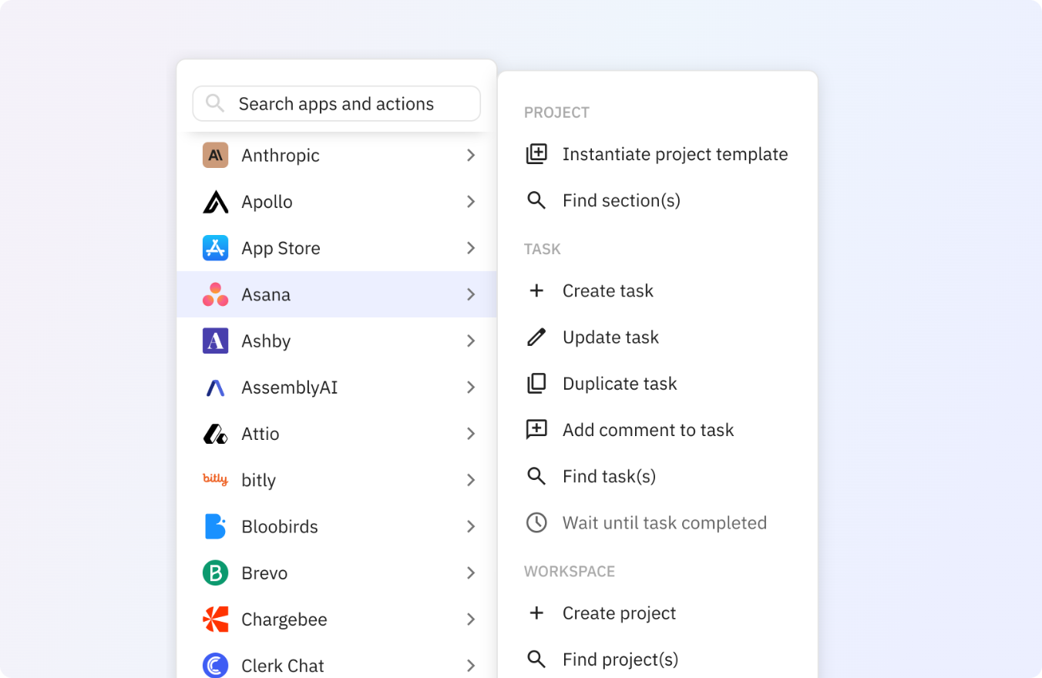Viewport: 1042px width, 678px height.
Task: Click magnifier icon beside Find project(s)
Action: (536, 660)
